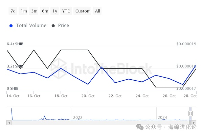The image size is (203, 135).
Task: Click the 21 Oct volume peak point
Action: click(101, 67)
